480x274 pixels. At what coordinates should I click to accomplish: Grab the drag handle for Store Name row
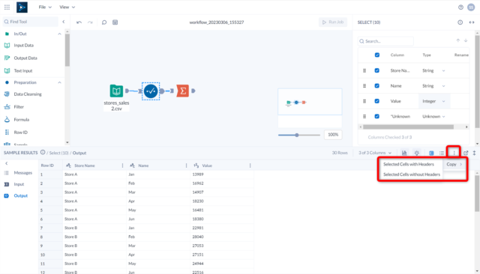click(x=364, y=70)
